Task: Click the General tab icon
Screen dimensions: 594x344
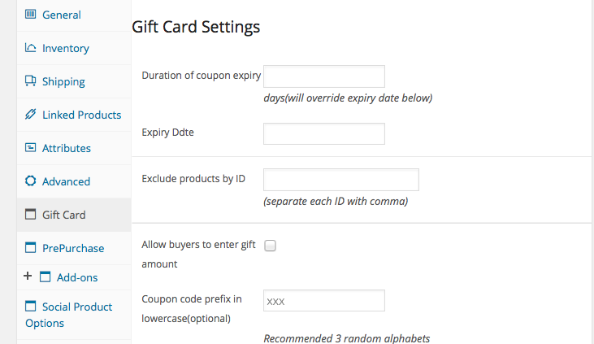Action: 31,15
